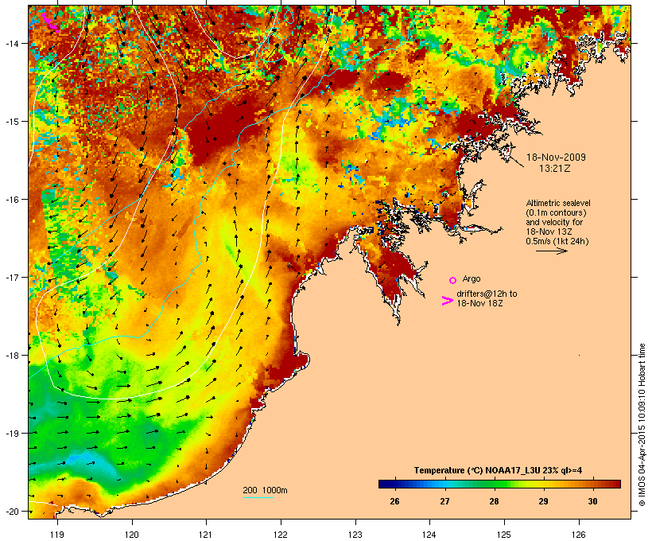Click latitude axis label -16
The height and width of the screenshot is (541, 652).
(11, 200)
